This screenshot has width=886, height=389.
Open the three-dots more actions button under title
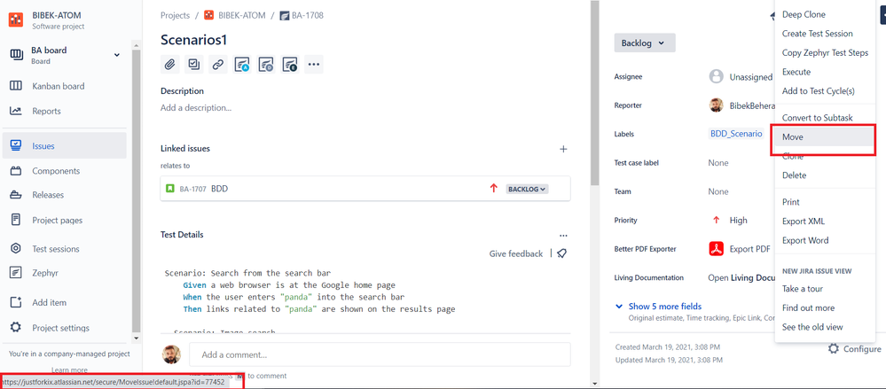click(314, 65)
